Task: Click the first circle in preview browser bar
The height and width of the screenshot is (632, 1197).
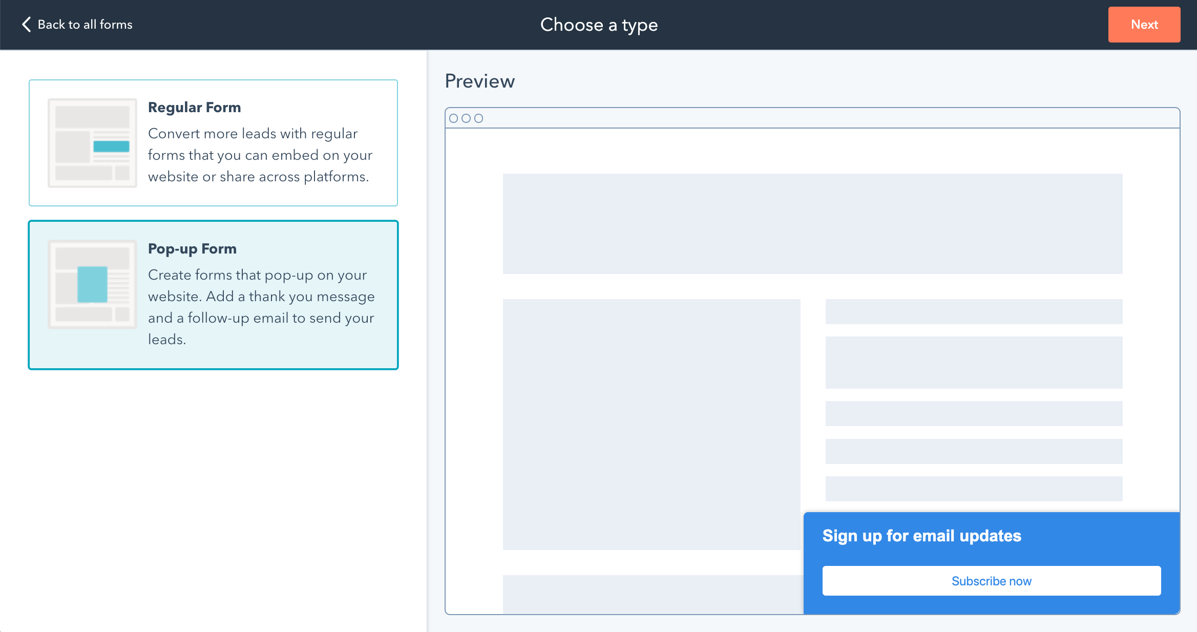Action: point(453,118)
